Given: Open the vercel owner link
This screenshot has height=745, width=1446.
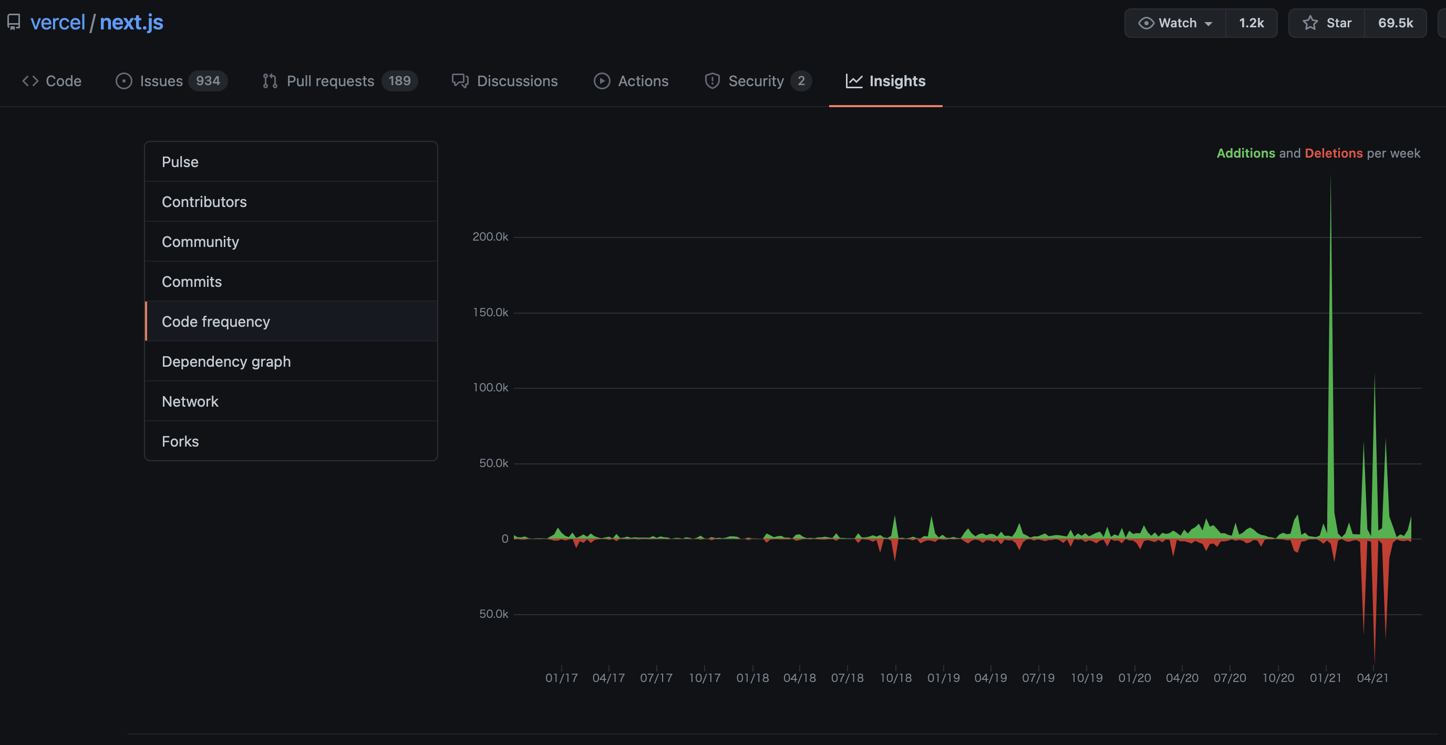Looking at the screenshot, I should (x=57, y=23).
